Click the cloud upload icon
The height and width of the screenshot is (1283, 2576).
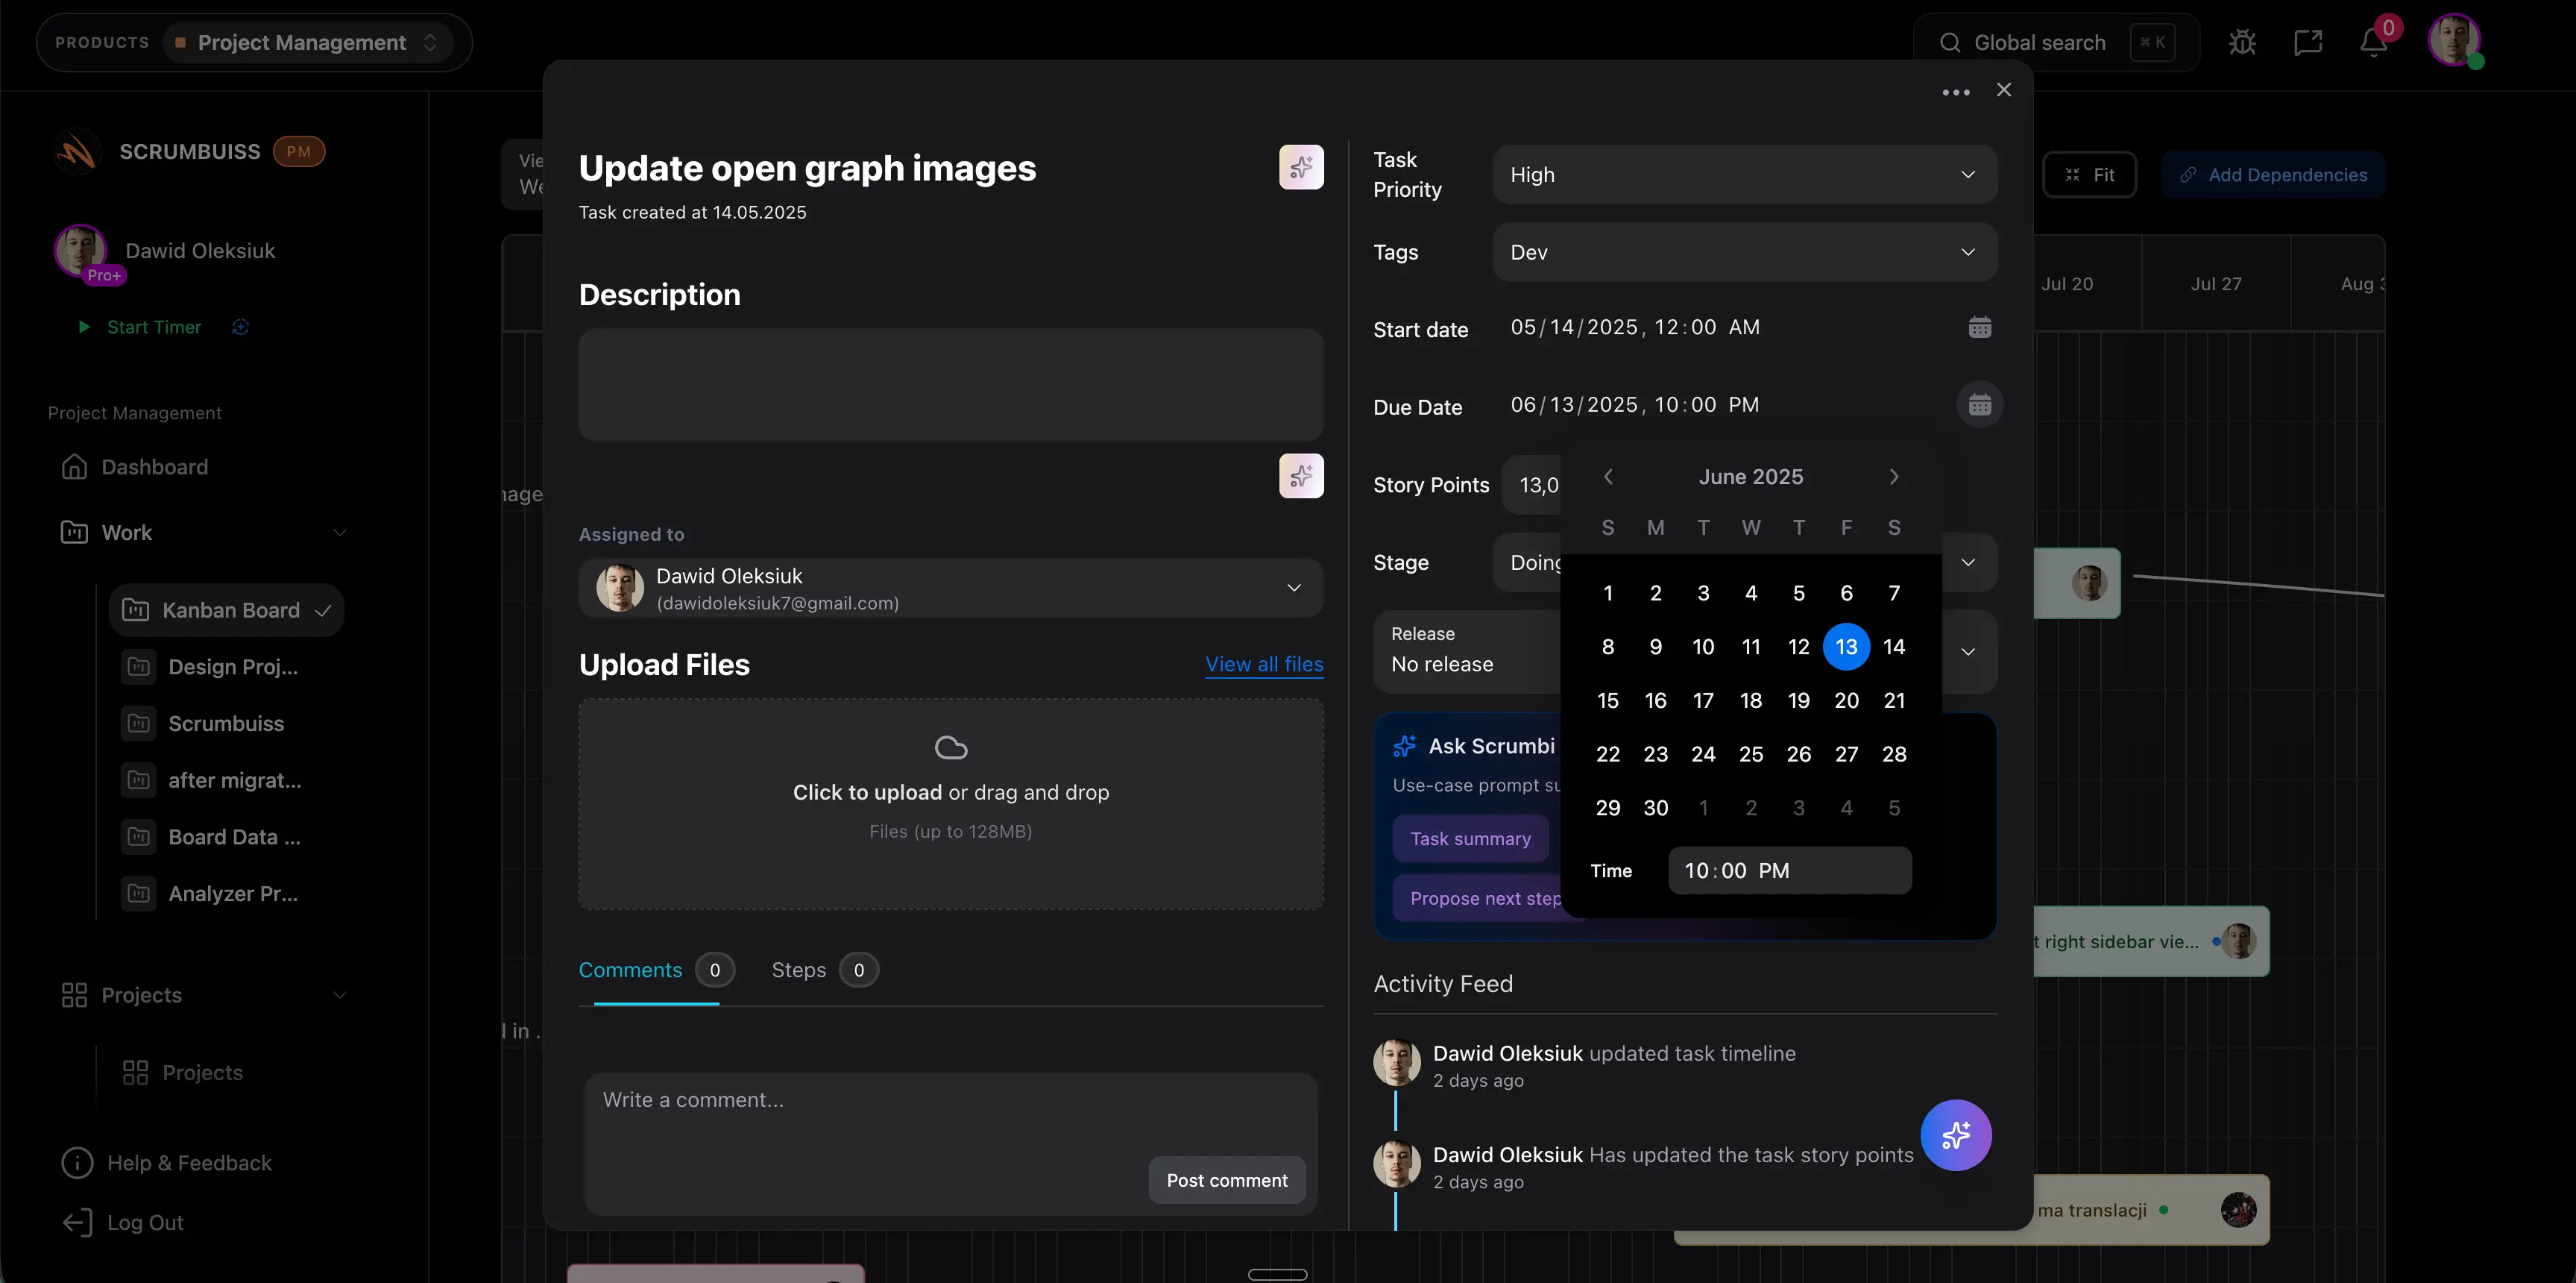tap(950, 747)
